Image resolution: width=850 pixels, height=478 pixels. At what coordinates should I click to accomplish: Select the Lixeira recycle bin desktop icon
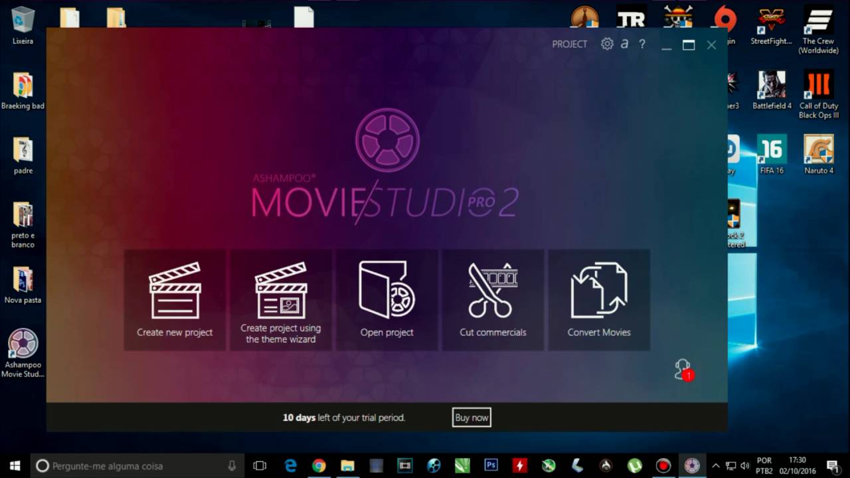click(23, 25)
